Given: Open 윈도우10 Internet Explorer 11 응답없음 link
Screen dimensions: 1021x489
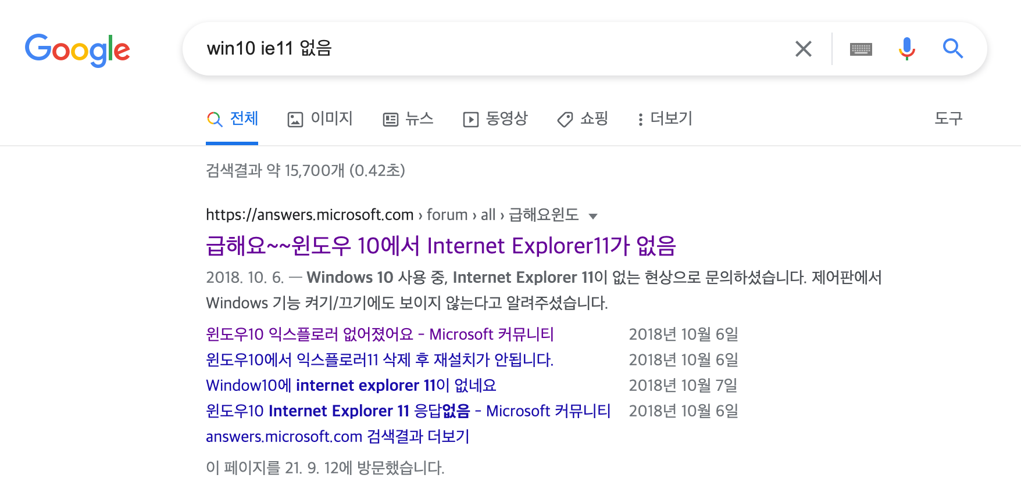Looking at the screenshot, I should [x=408, y=411].
